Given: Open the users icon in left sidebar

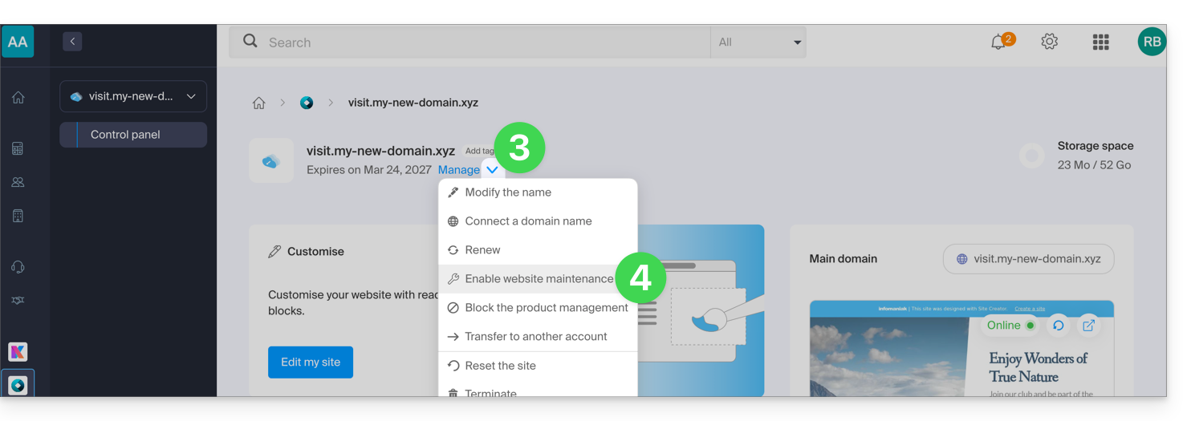Looking at the screenshot, I should click(x=18, y=182).
